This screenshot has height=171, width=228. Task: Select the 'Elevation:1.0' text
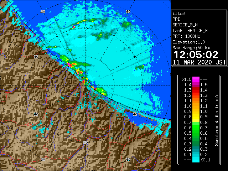click(189, 42)
